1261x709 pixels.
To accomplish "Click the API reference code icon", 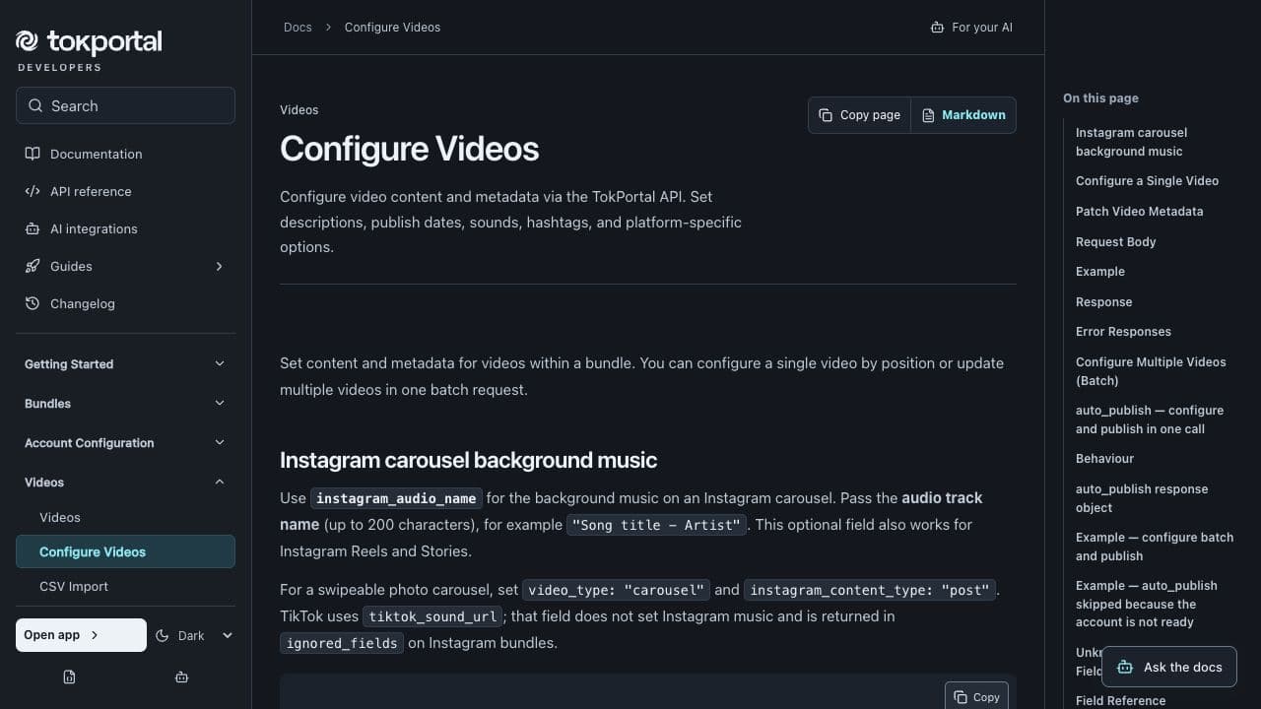I will (33, 191).
